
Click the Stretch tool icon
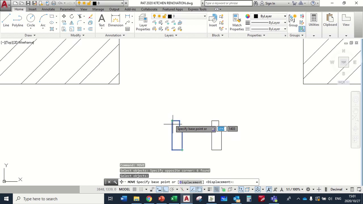coord(64,29)
